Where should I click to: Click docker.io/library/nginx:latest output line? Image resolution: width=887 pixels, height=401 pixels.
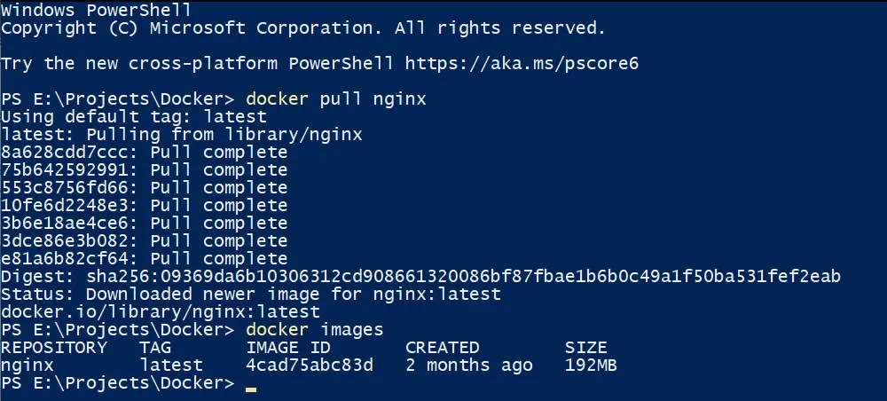tap(161, 311)
